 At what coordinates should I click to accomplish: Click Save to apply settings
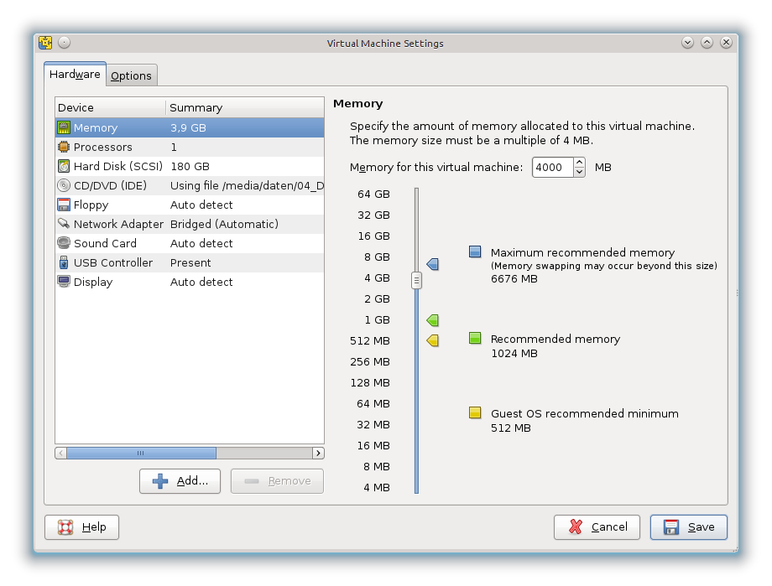coord(689,526)
